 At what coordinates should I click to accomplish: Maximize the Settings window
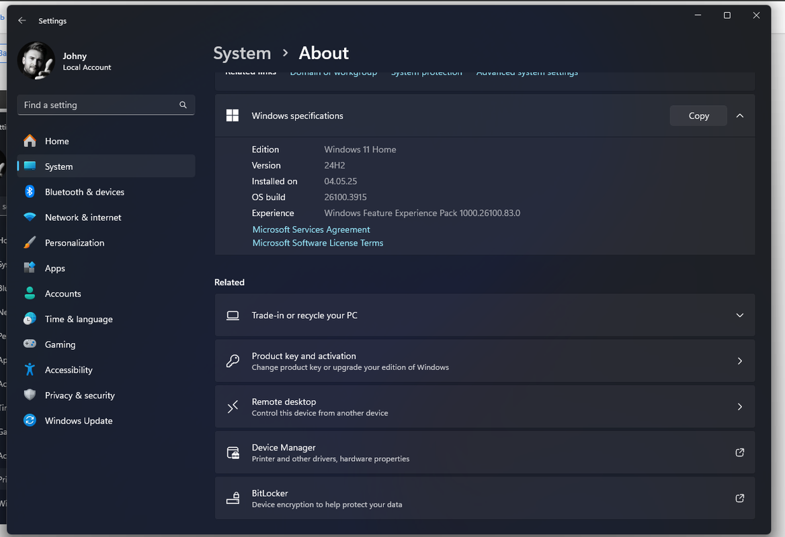click(727, 15)
